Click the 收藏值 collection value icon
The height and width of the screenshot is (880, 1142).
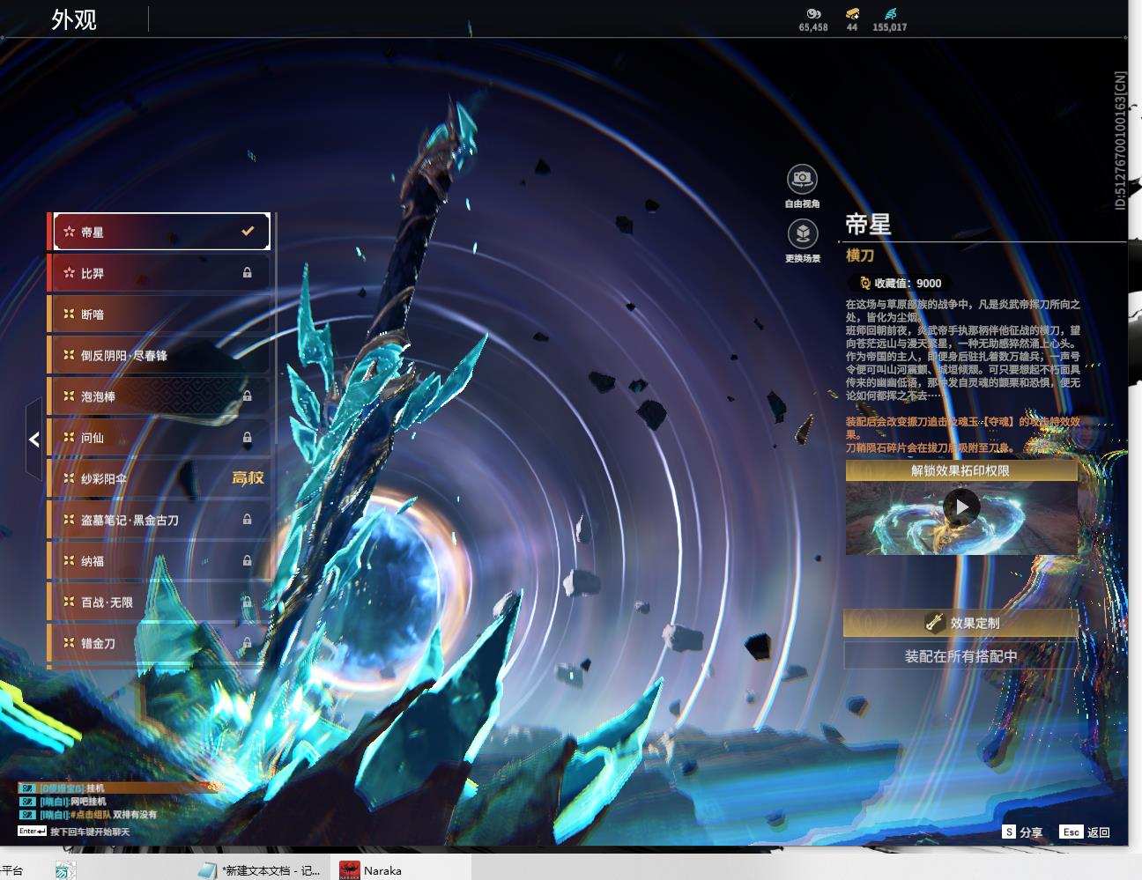tap(864, 283)
